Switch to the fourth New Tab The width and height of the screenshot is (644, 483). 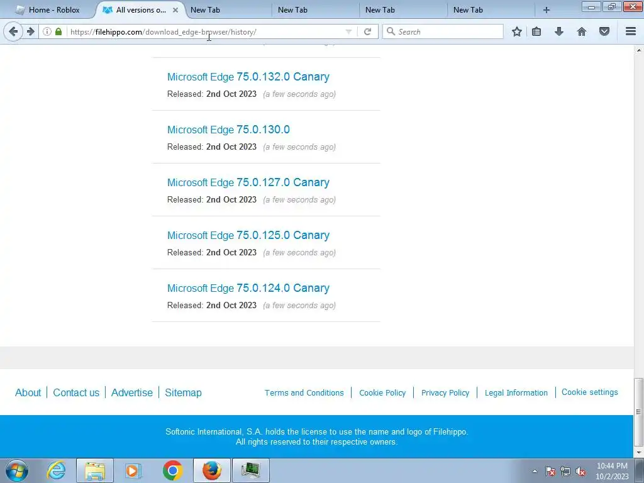[x=490, y=10]
